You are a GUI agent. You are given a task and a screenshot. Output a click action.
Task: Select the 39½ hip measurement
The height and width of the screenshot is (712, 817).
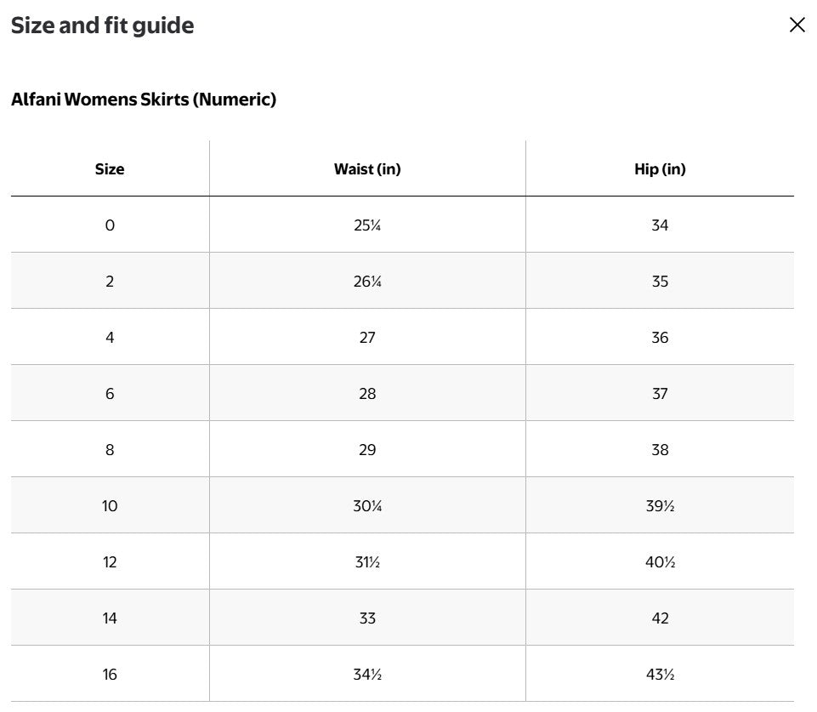click(x=660, y=505)
